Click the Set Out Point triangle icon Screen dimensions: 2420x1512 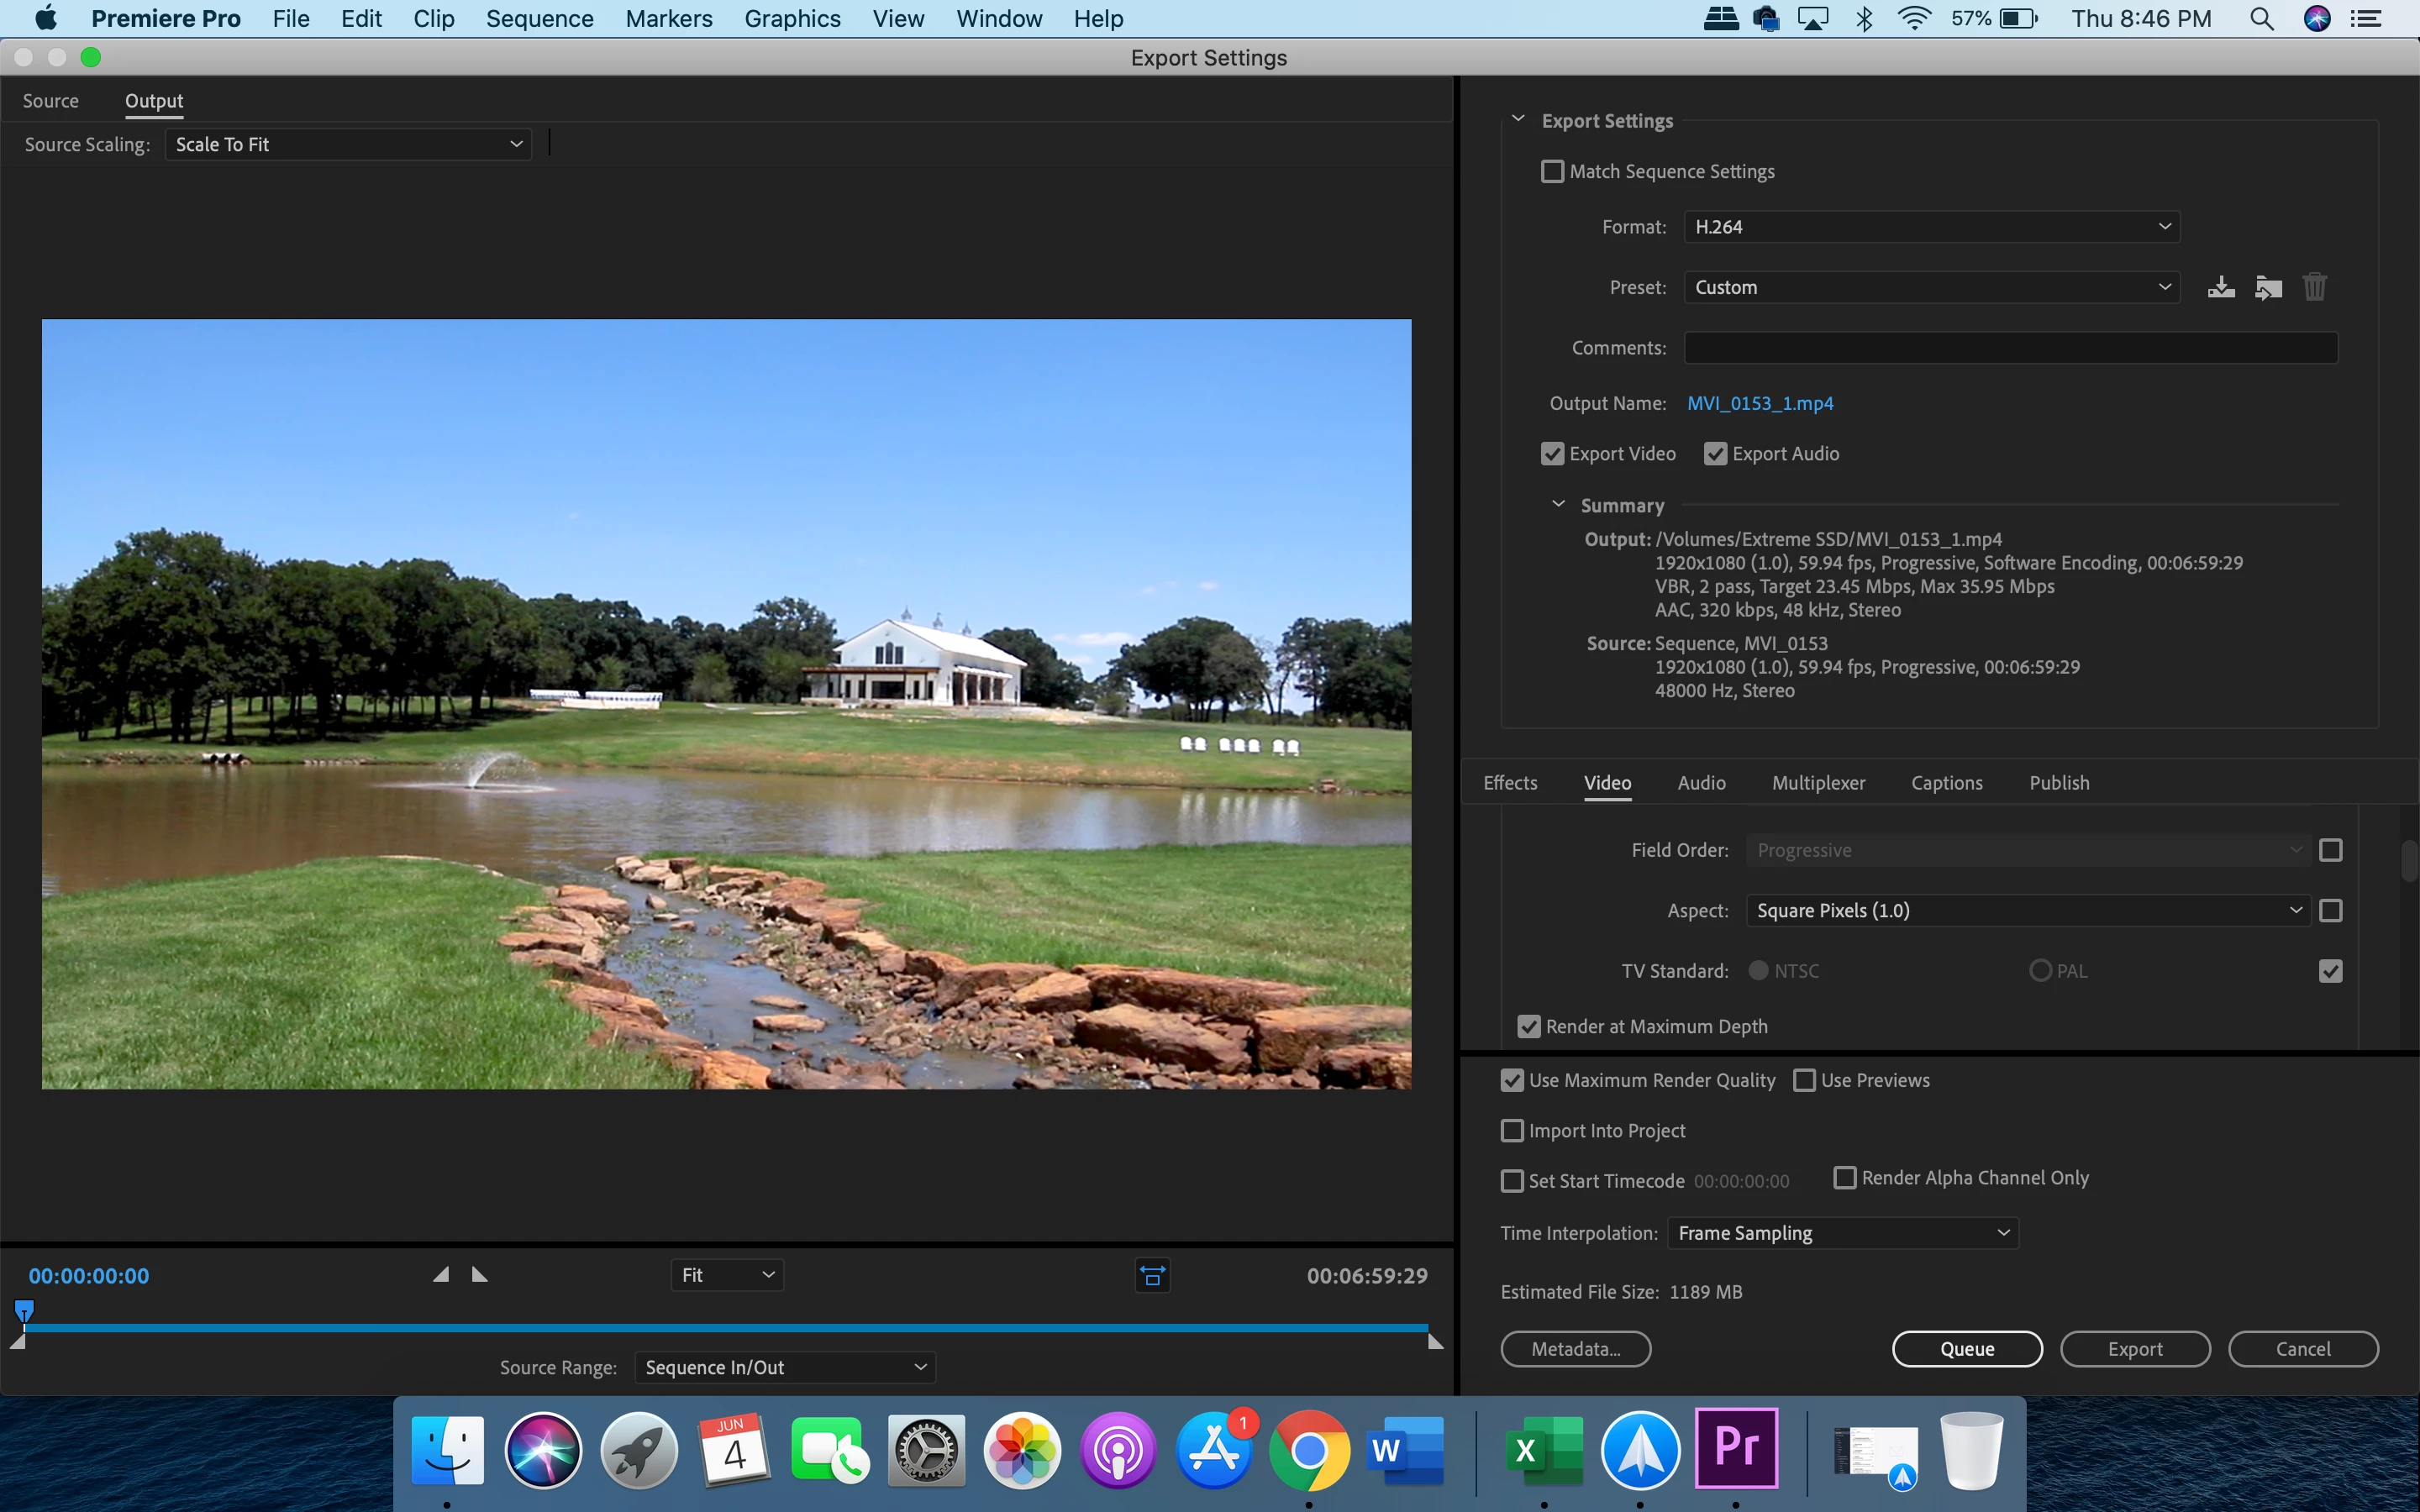pyautogui.click(x=479, y=1275)
